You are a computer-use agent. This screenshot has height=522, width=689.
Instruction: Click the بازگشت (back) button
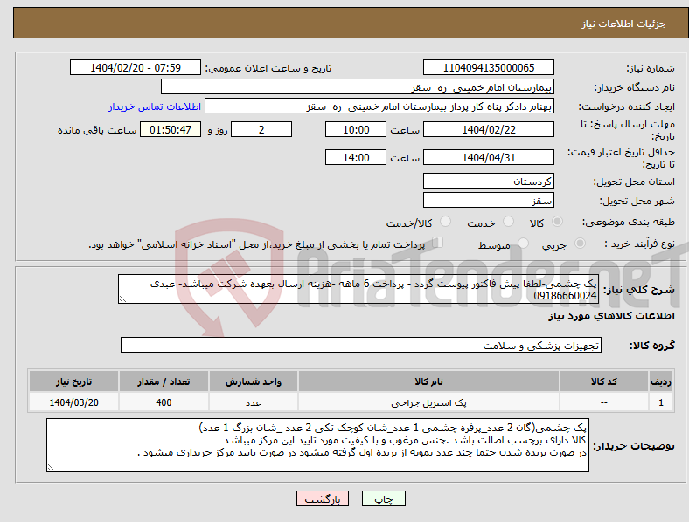click(323, 498)
